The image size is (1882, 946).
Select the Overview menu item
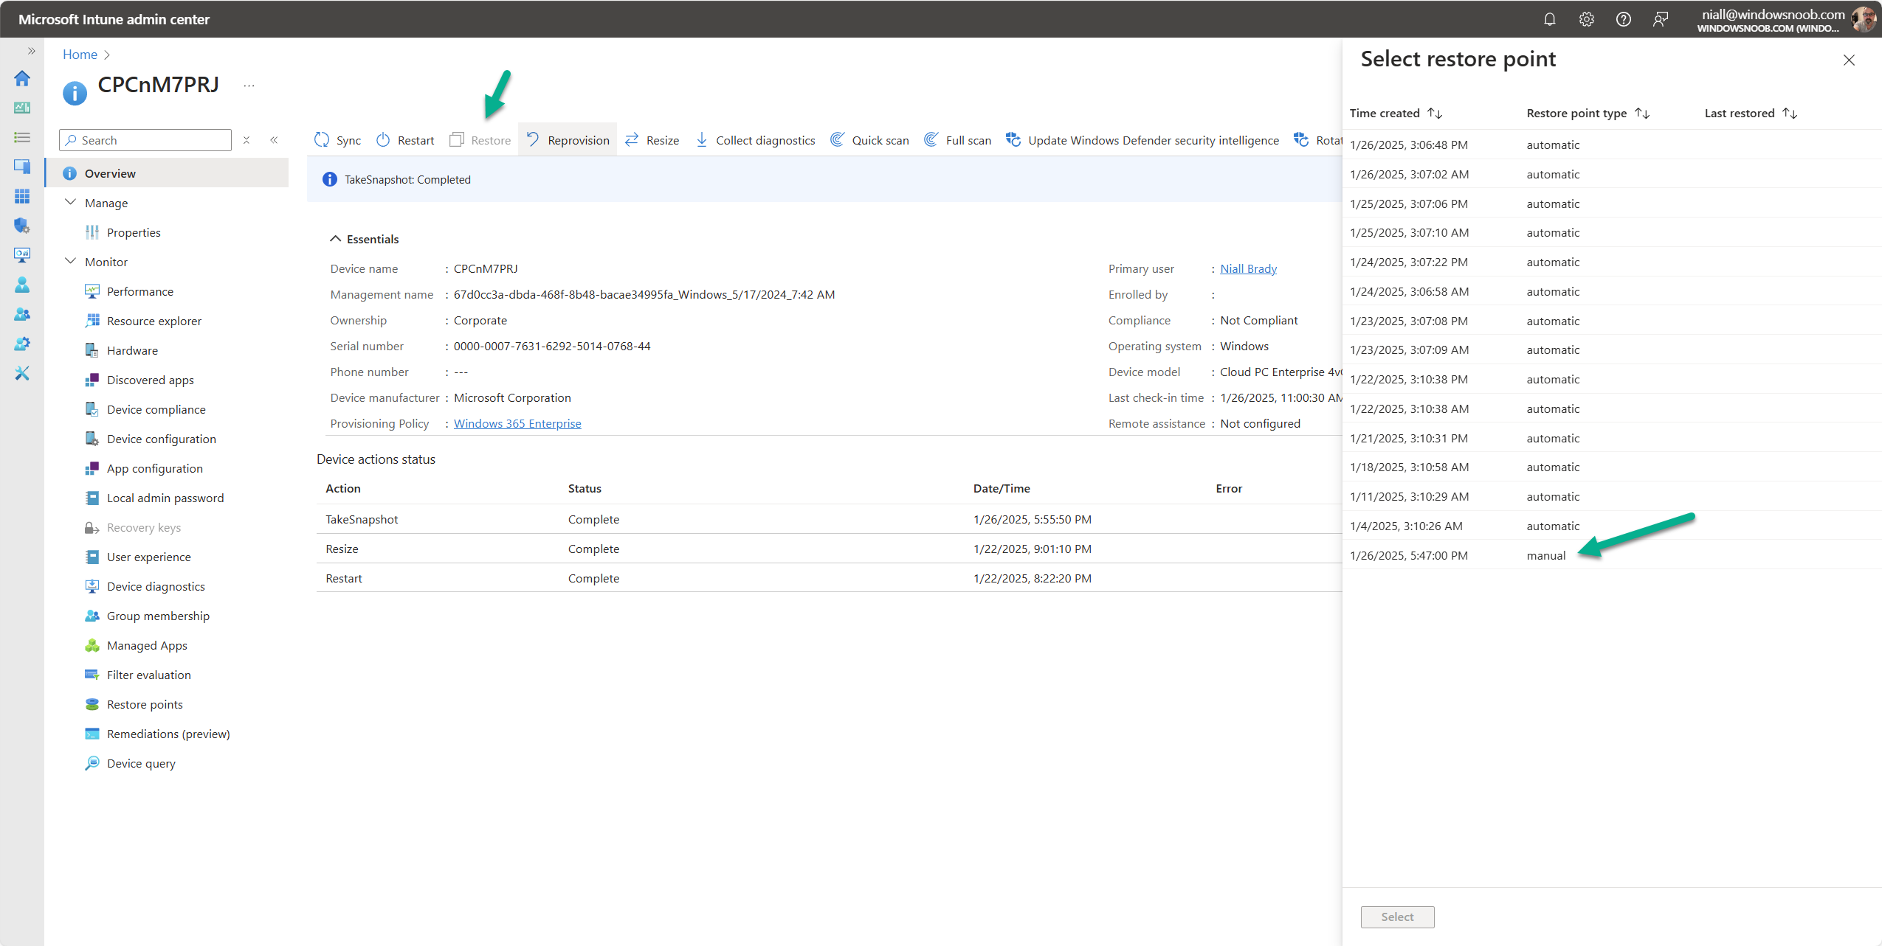(167, 173)
